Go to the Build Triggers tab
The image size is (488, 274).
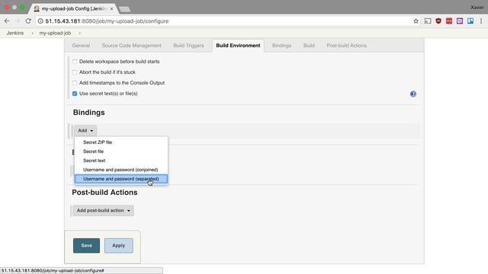[188, 46]
